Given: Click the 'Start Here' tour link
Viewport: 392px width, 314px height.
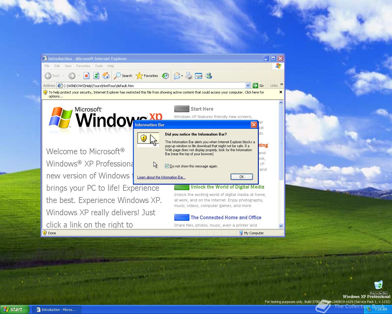Looking at the screenshot, I should point(202,109).
